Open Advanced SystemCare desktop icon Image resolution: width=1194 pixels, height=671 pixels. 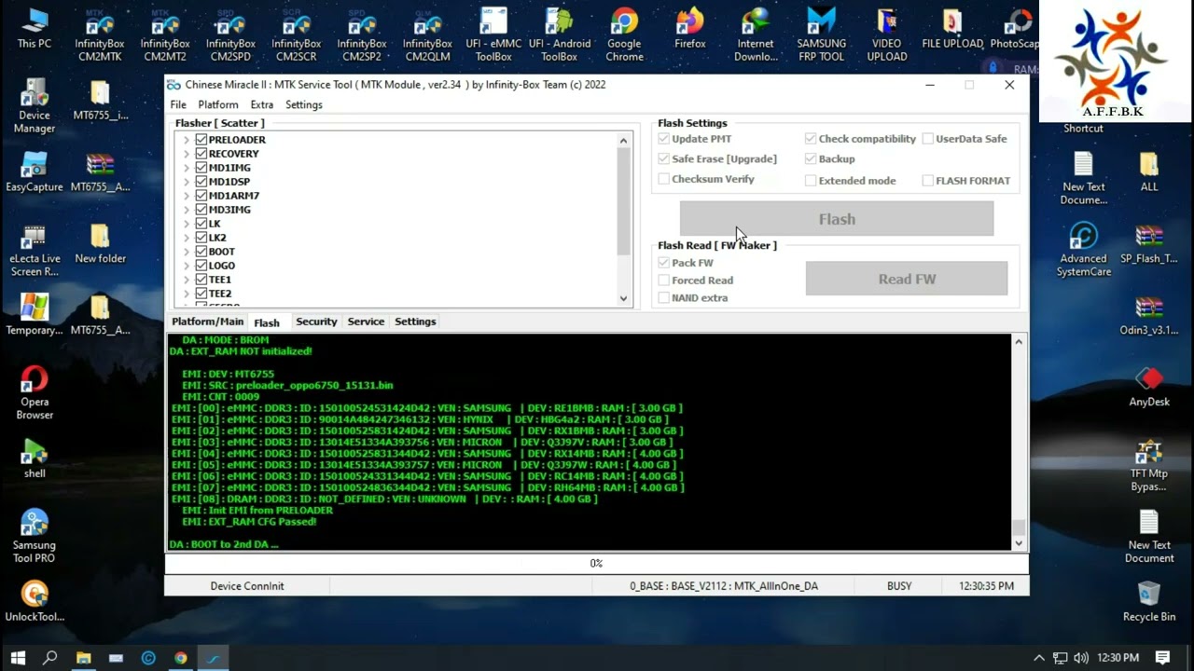point(1083,250)
